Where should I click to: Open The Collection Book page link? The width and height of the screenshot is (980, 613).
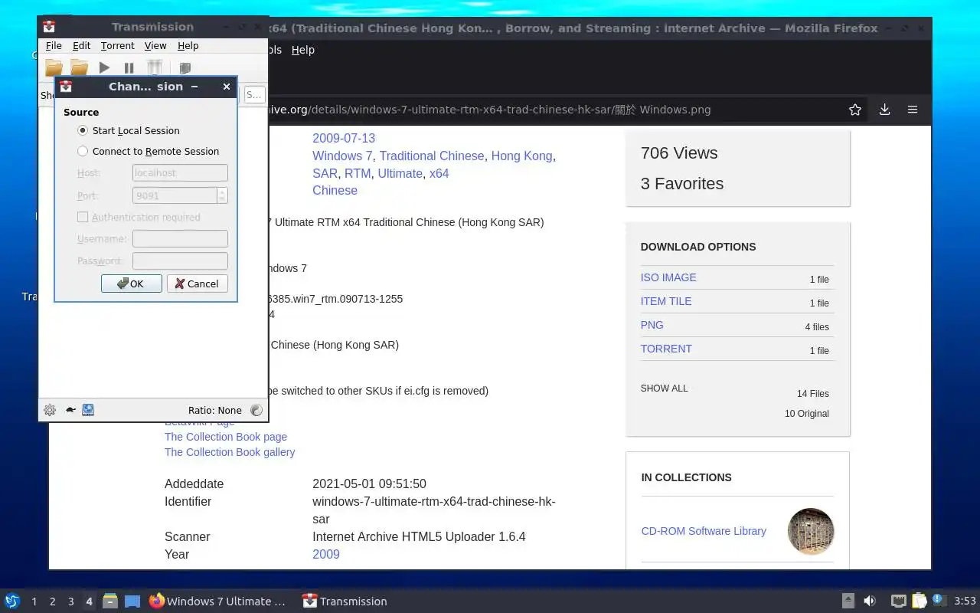(226, 437)
